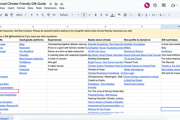Image resolution: width=180 pixels, height=120 pixels.
Task: Open the Ebay link
Action: coord(22,44)
